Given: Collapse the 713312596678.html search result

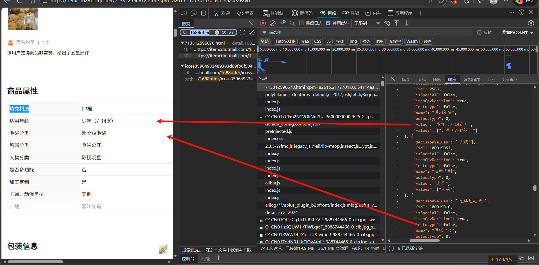Looking at the screenshot, I should pos(182,43).
